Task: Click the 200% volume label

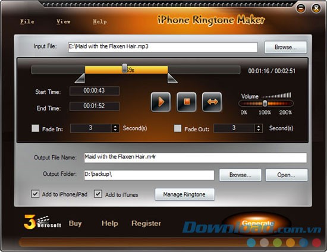Action: (285, 112)
